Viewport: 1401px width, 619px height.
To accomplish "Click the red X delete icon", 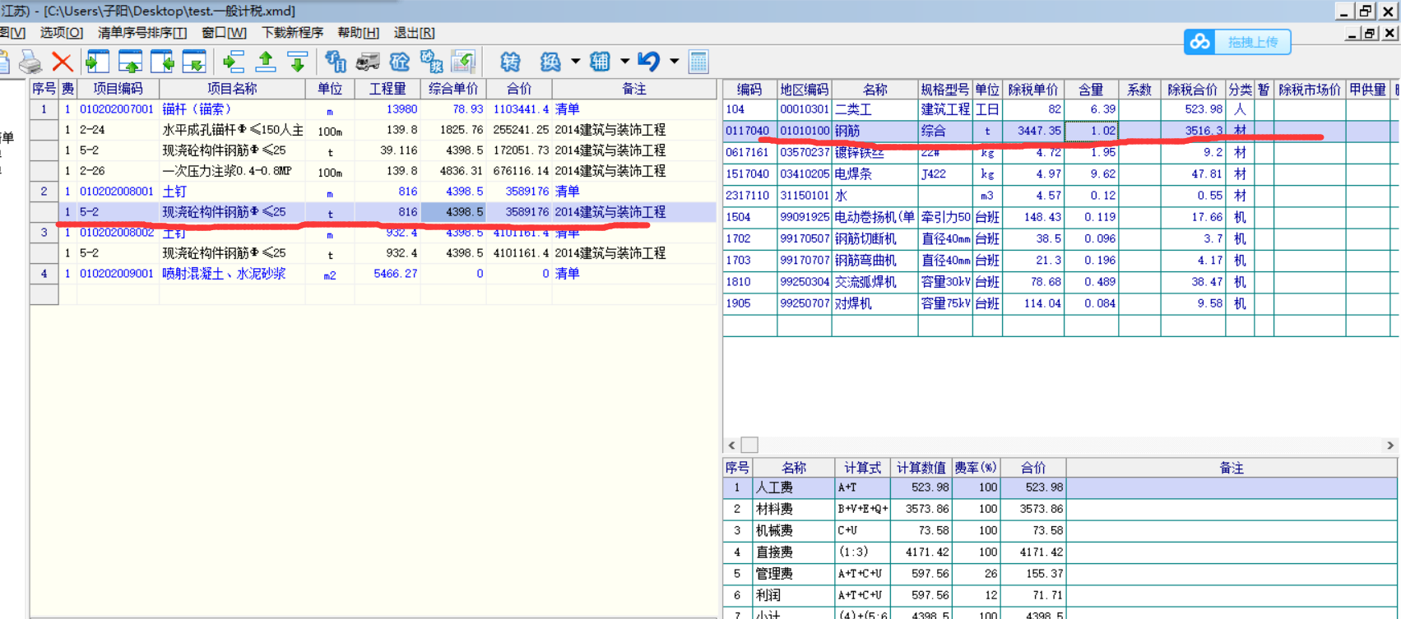I will click(x=62, y=62).
